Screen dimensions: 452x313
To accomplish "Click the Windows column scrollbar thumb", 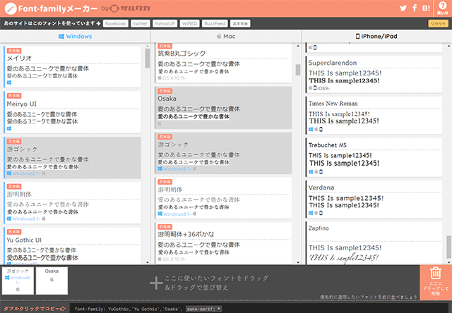I will click(x=148, y=58).
